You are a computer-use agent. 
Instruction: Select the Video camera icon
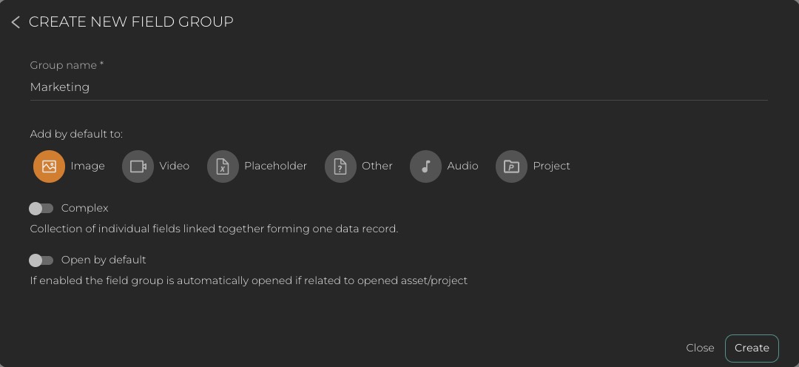[x=138, y=166]
